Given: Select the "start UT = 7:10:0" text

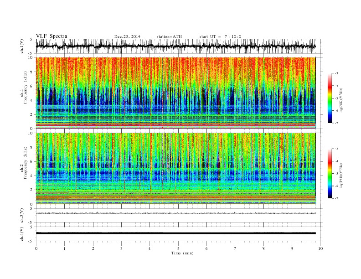Looking at the screenshot, I should (220, 36).
